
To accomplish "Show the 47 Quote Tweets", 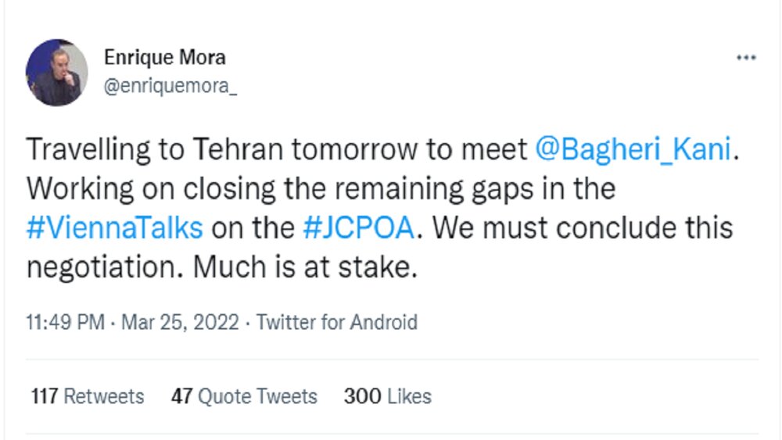I will click(x=244, y=396).
